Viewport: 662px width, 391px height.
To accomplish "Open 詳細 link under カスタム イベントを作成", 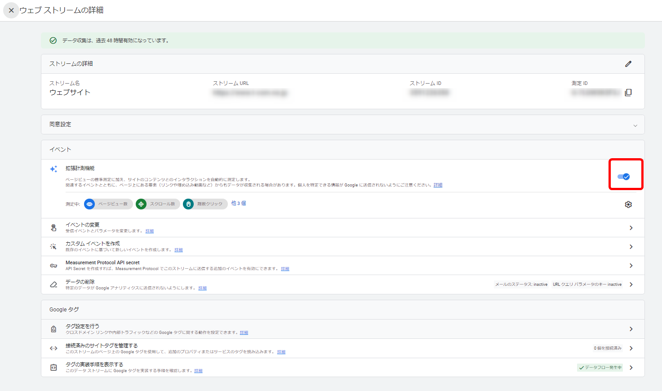I will pyautogui.click(x=178, y=250).
